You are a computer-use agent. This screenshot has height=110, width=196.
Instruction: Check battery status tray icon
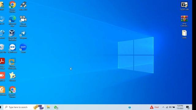click(x=174, y=107)
